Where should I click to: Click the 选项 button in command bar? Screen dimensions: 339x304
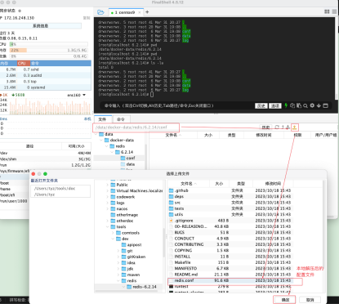(x=274, y=105)
